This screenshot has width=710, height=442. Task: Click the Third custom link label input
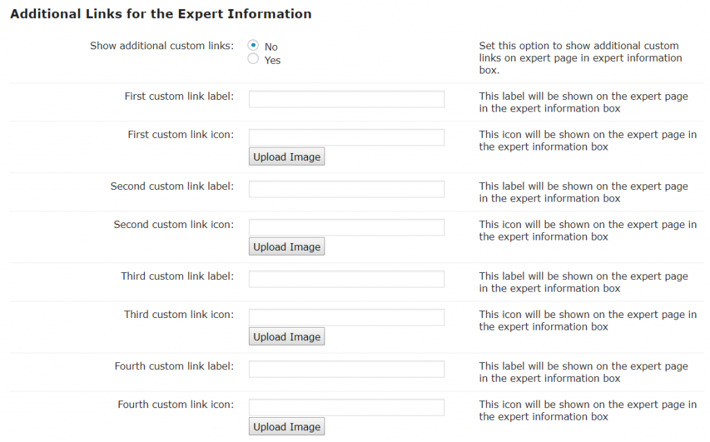point(346,279)
